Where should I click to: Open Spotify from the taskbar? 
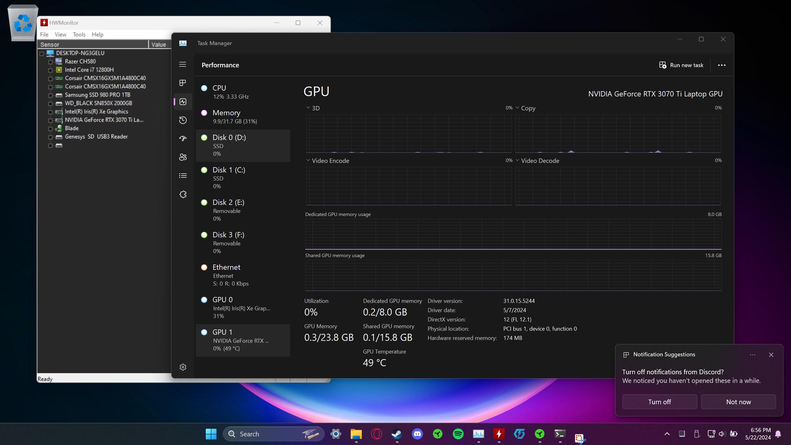458,434
